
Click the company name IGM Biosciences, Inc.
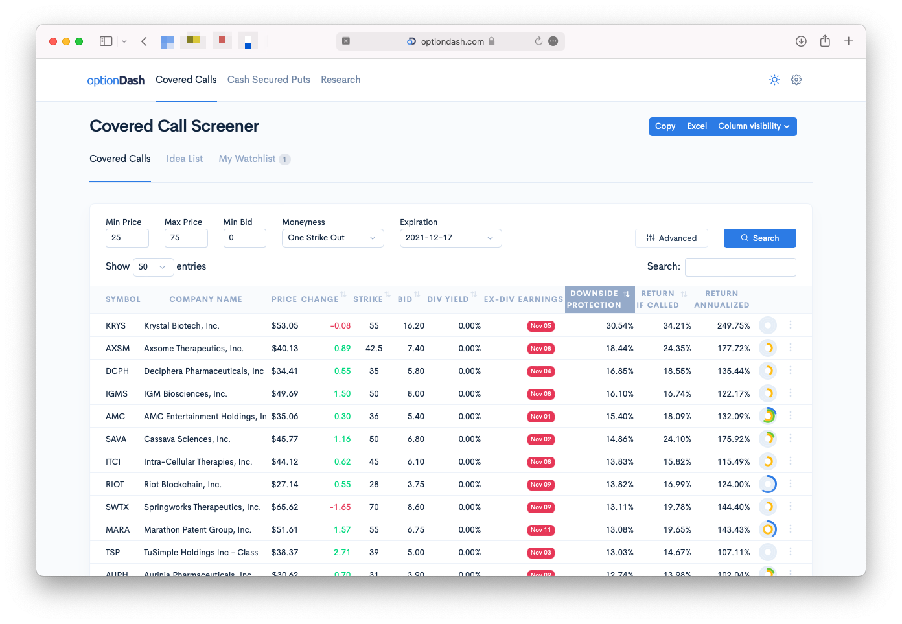(185, 394)
